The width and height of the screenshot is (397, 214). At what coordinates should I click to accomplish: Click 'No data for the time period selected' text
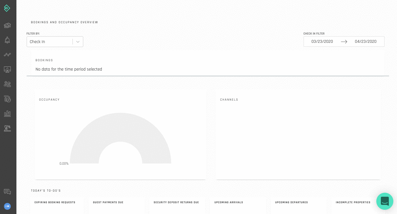[x=69, y=69]
